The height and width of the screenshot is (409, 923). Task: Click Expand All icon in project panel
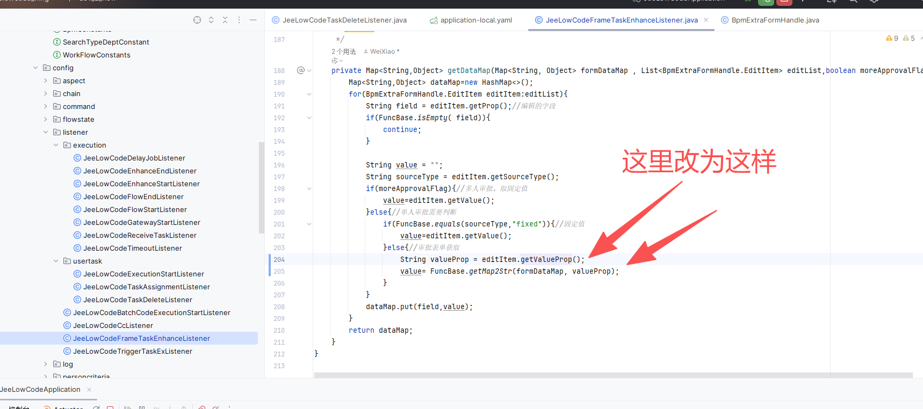tap(211, 20)
